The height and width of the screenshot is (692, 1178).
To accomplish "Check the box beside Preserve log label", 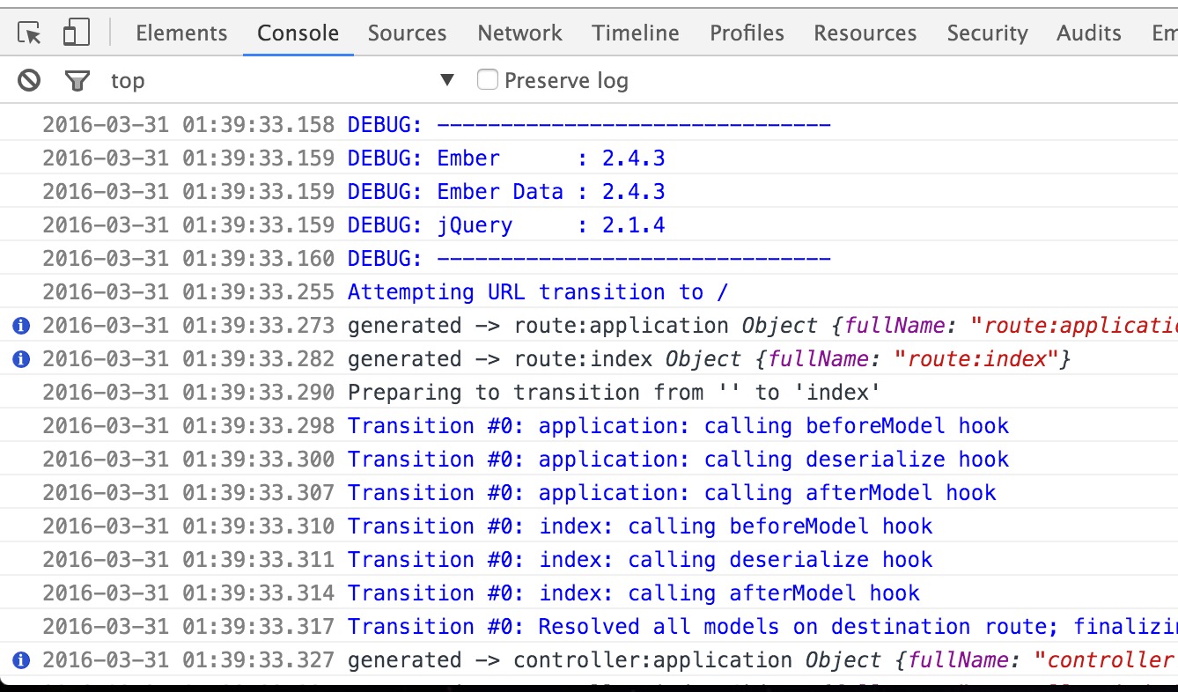I will [487, 79].
